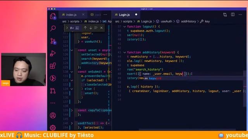Open the Search view magnifier icon
Viewport: 248px width, 139px height.
[x=53, y=28]
